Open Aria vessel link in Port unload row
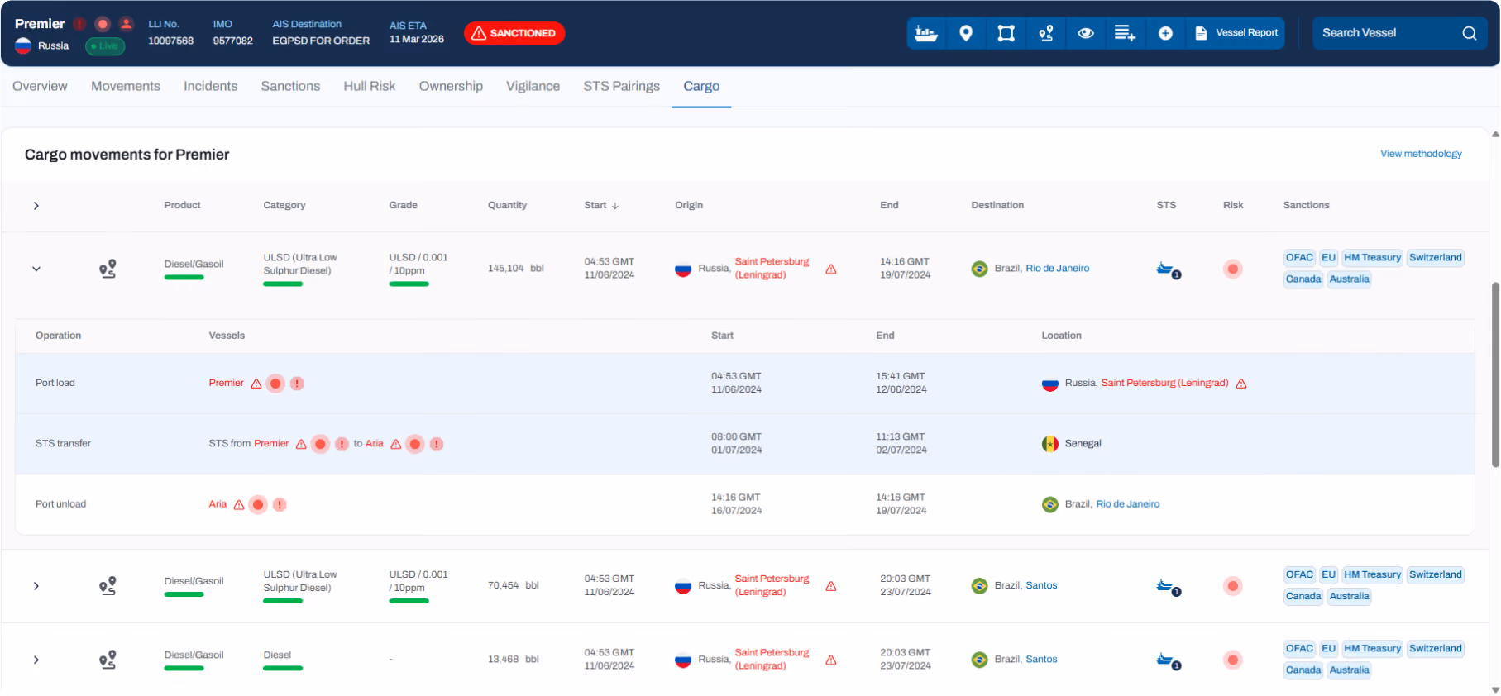 click(218, 503)
